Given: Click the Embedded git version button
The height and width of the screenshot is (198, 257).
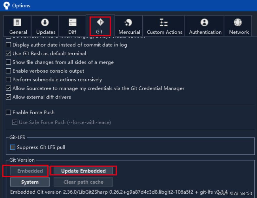Looking at the screenshot, I should point(30,171).
